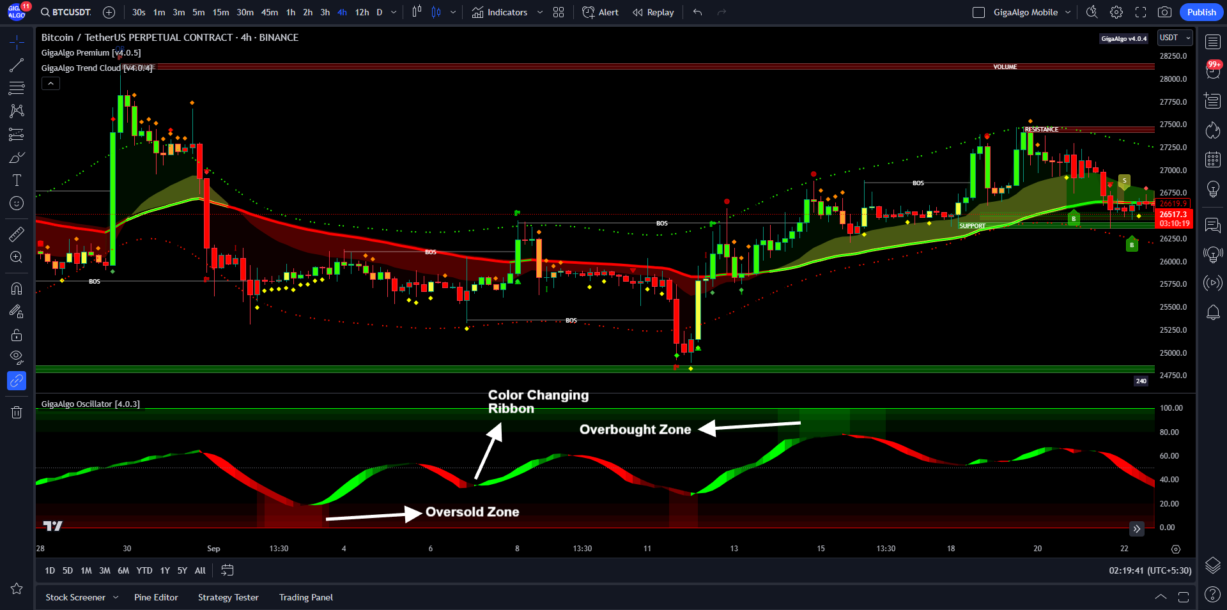The image size is (1227, 610).
Task: Open the Strategy Tester tab
Action: [228, 597]
